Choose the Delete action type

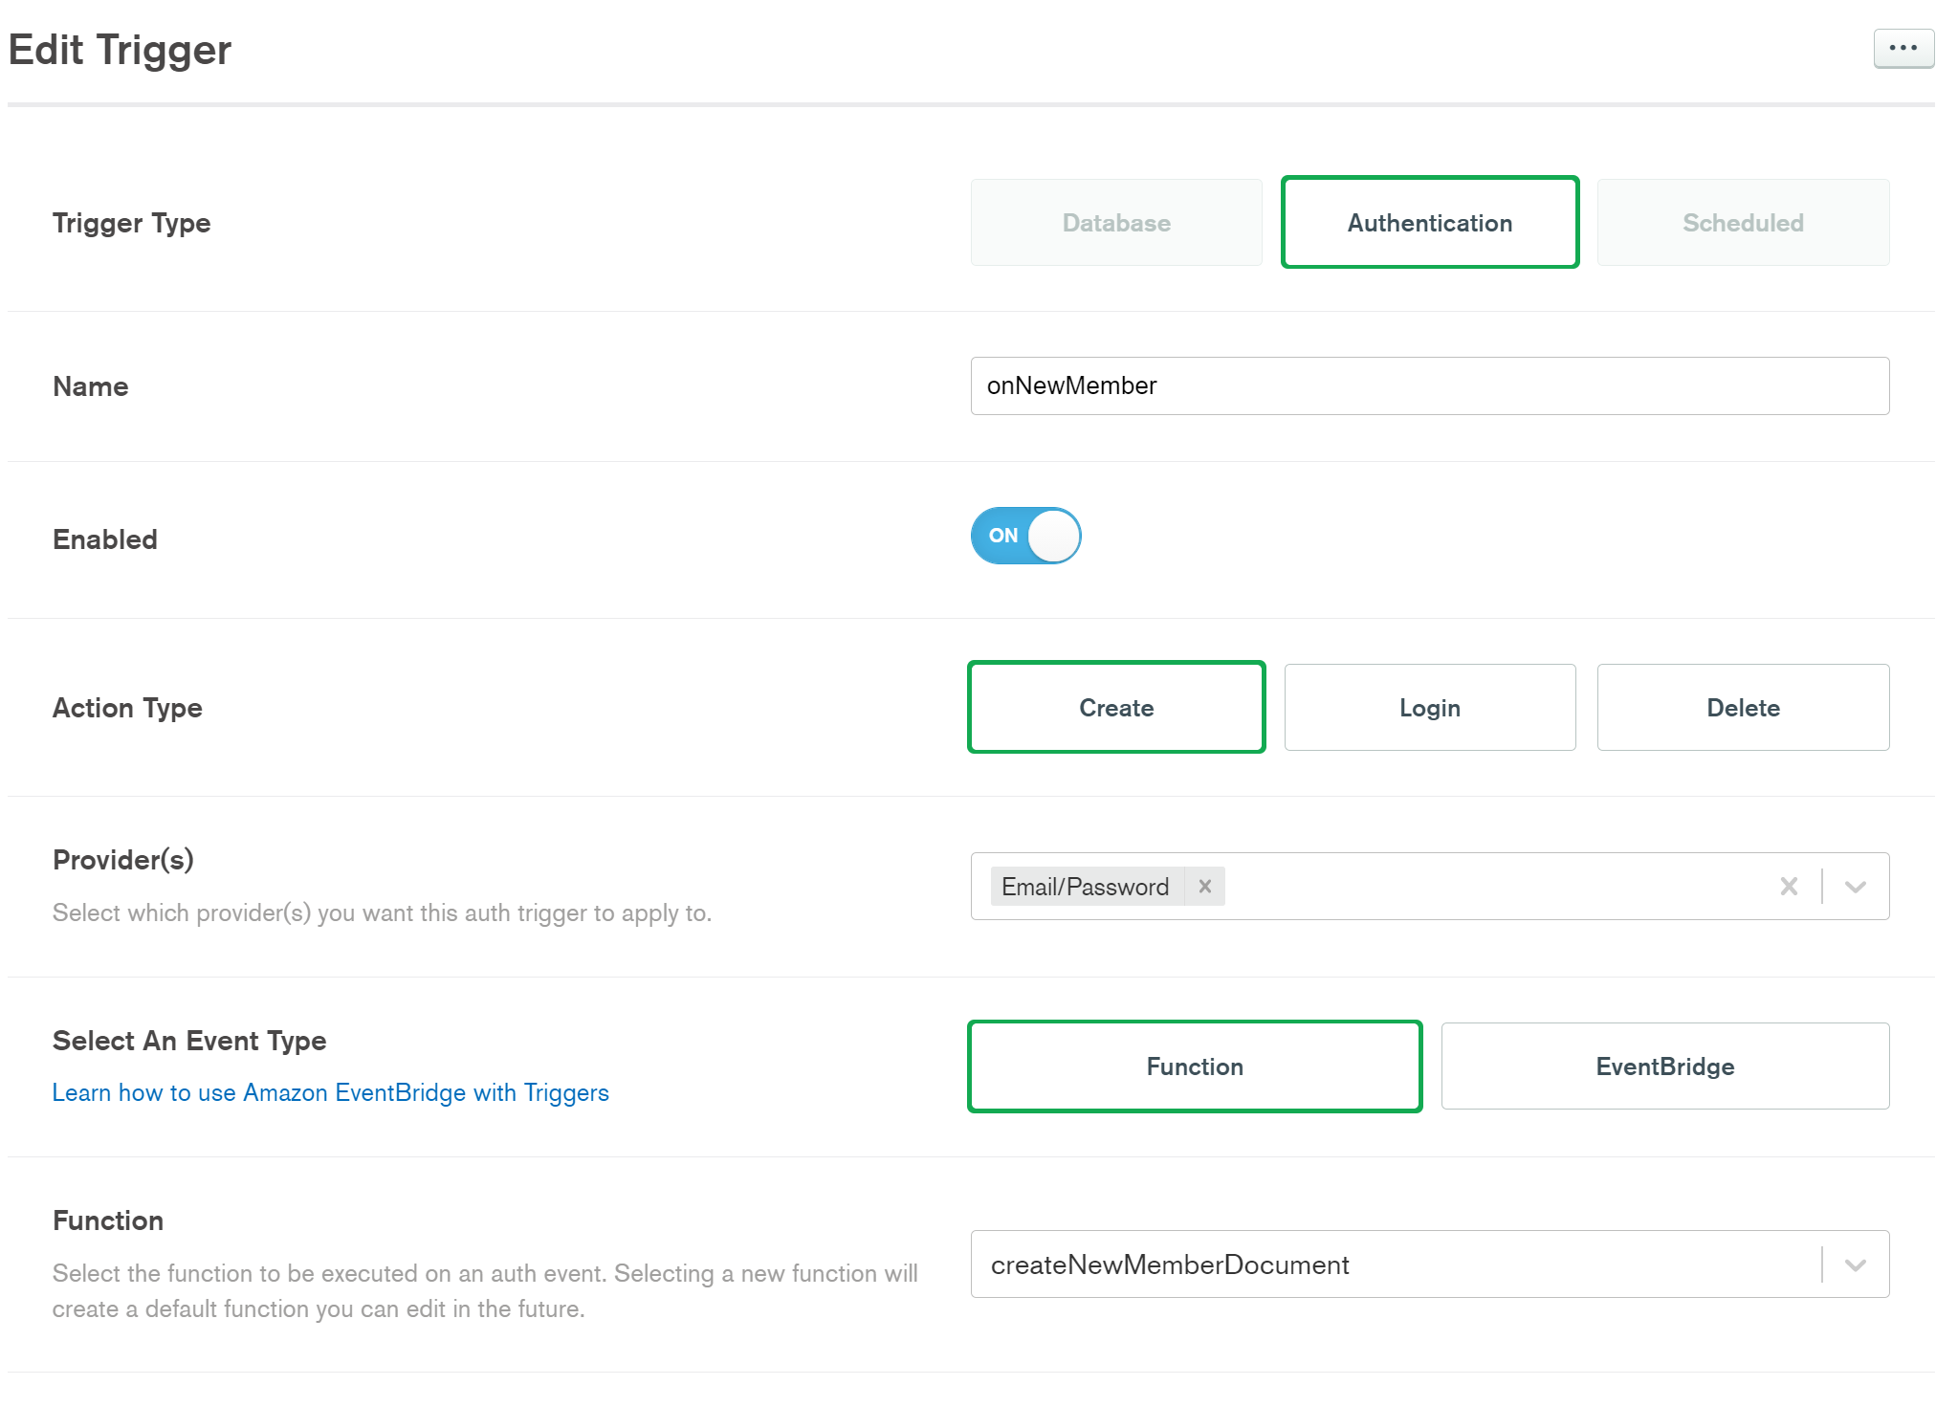(x=1743, y=708)
